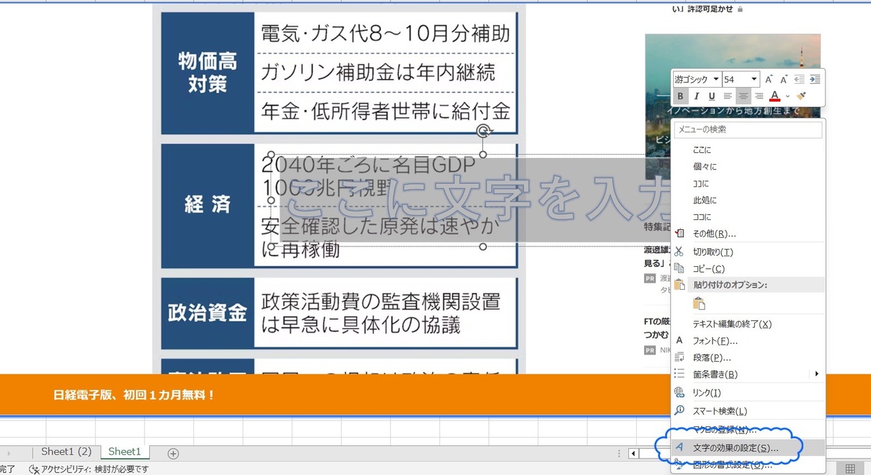The width and height of the screenshot is (871, 475).
Task: Switch to the Sheet1 (2) tab
Action: (67, 452)
